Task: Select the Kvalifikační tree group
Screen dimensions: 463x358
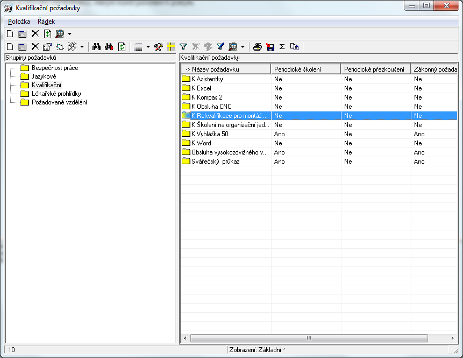Action: (x=46, y=85)
